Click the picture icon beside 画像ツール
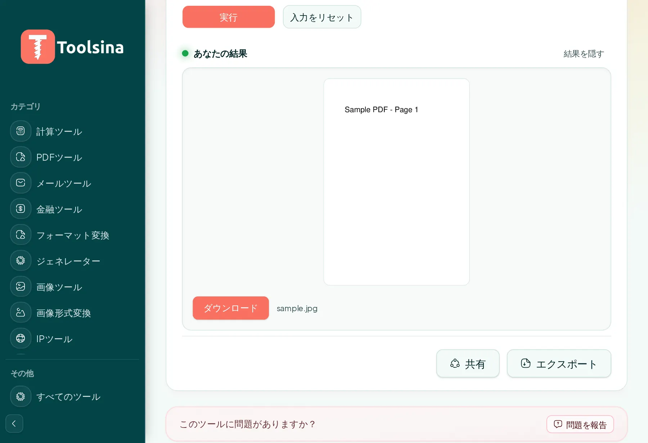 click(21, 287)
